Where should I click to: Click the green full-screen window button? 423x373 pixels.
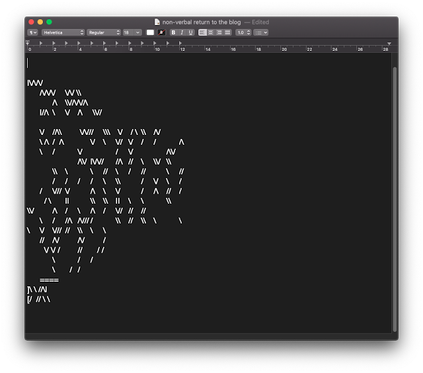pos(49,22)
